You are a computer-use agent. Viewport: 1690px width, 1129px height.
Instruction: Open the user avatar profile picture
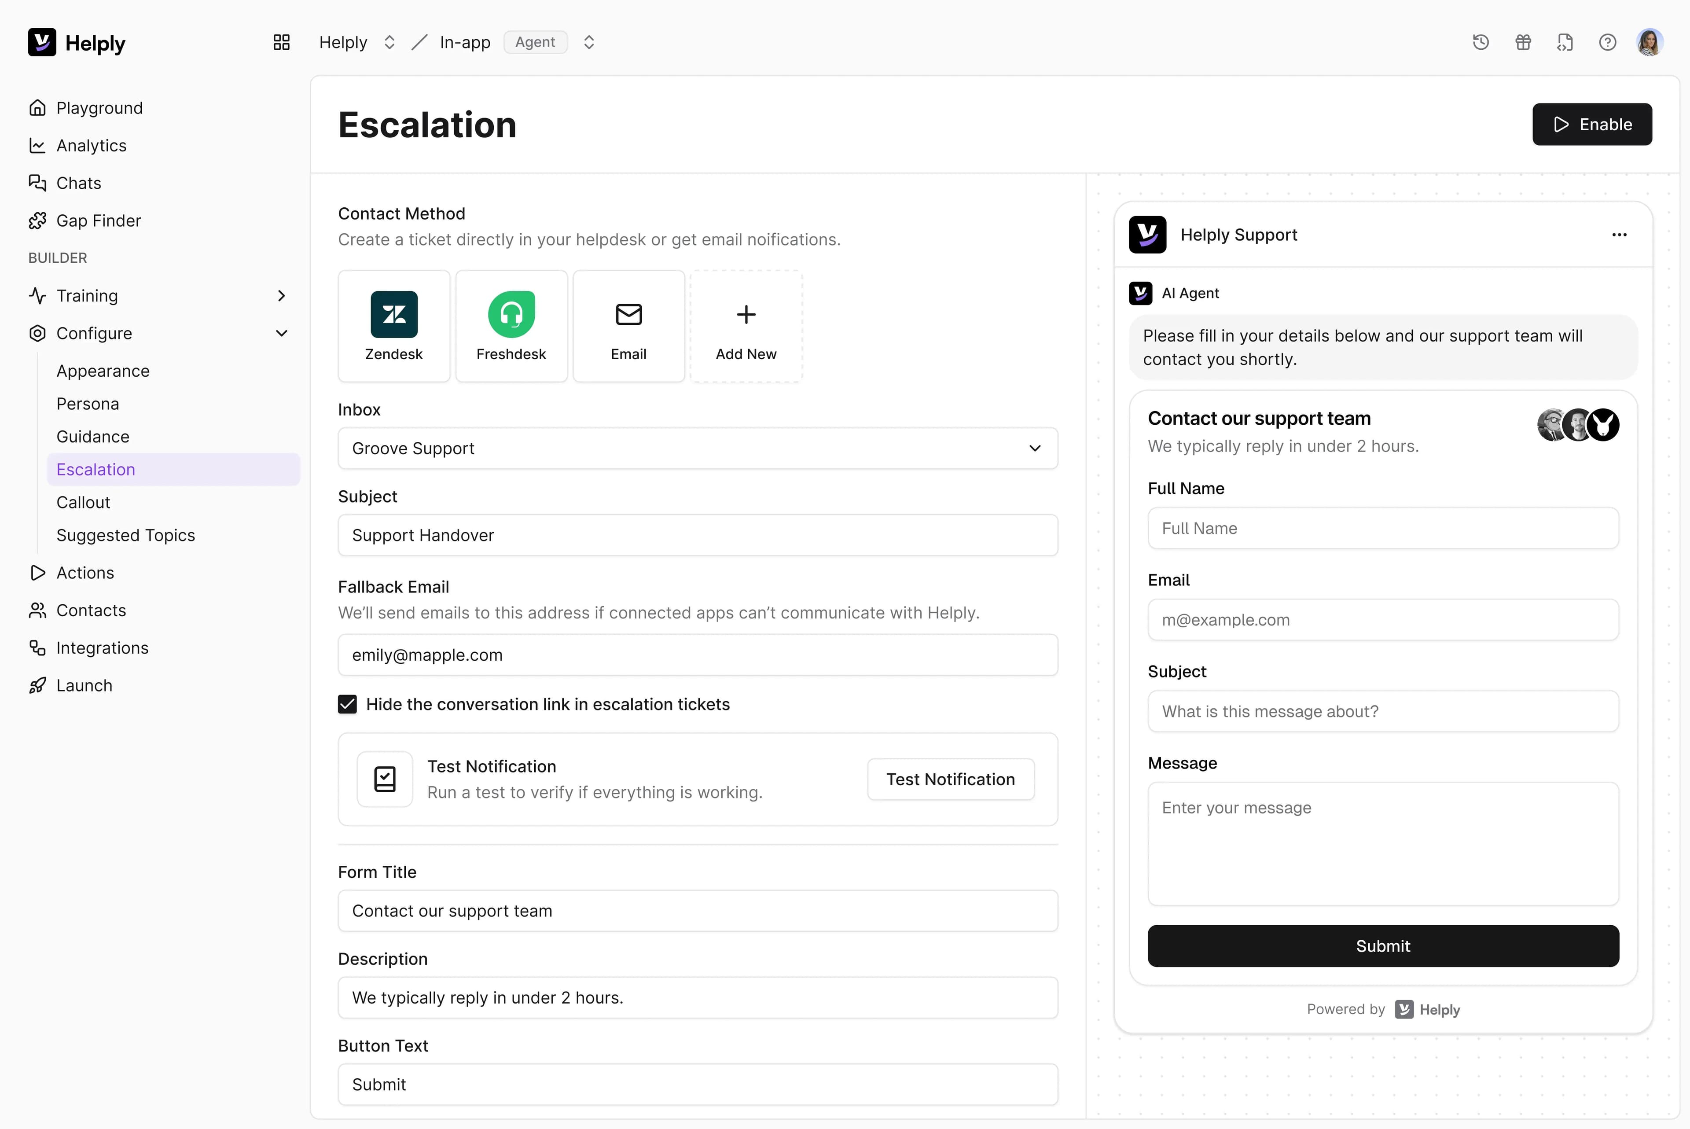pos(1650,42)
